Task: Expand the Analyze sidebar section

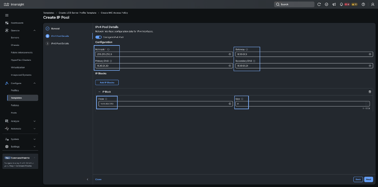Action: click(x=34, y=121)
